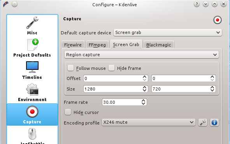Open the Encoding profile X246 mute dropdown
This screenshot has height=144, width=230.
click(148, 123)
